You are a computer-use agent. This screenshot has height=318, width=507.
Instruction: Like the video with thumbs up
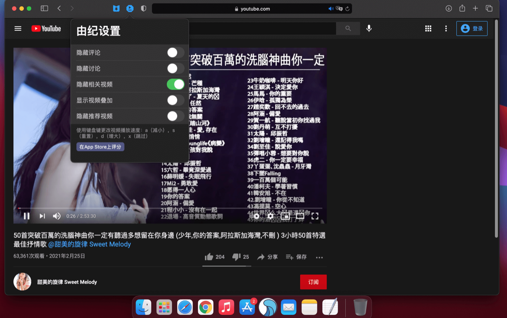[x=209, y=257]
